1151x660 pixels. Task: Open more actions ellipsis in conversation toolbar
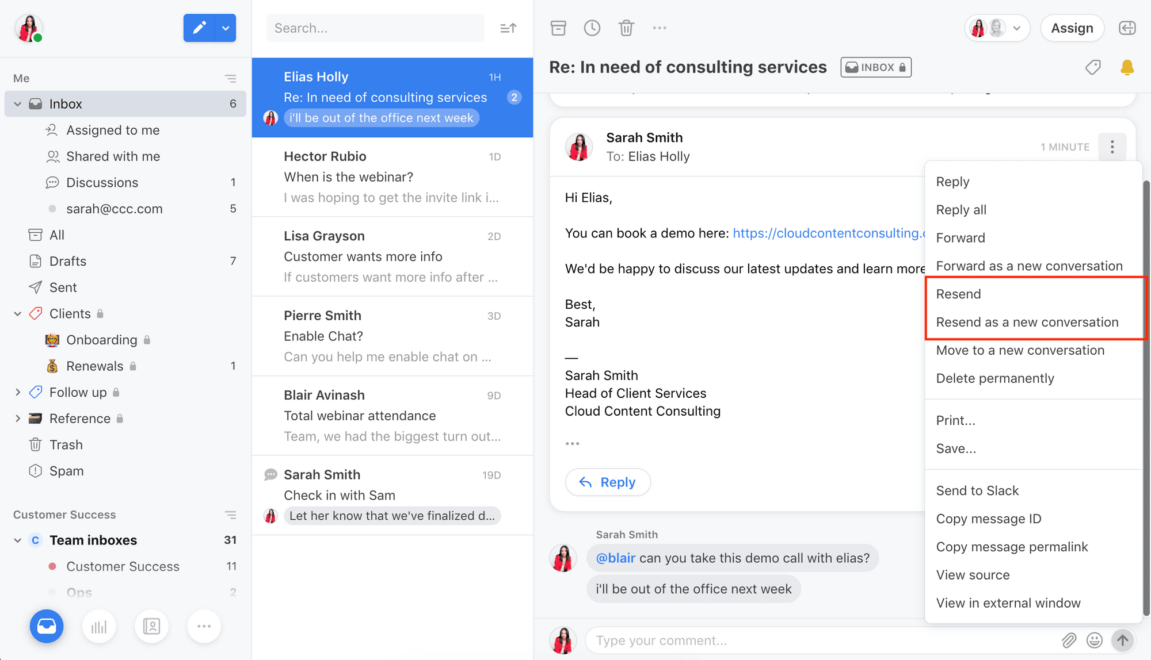coord(660,28)
